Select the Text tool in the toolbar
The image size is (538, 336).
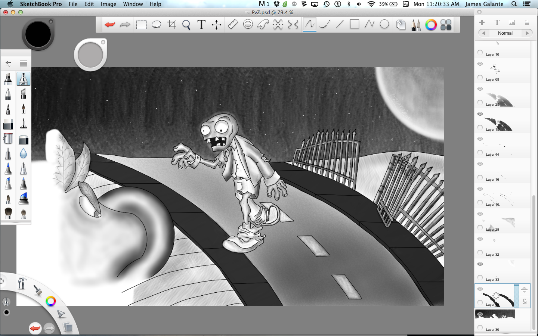201,25
